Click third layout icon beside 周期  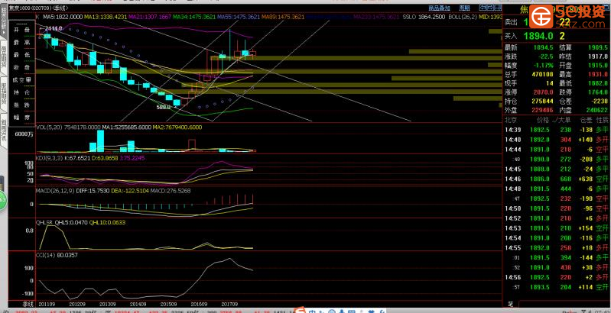pos(498,8)
